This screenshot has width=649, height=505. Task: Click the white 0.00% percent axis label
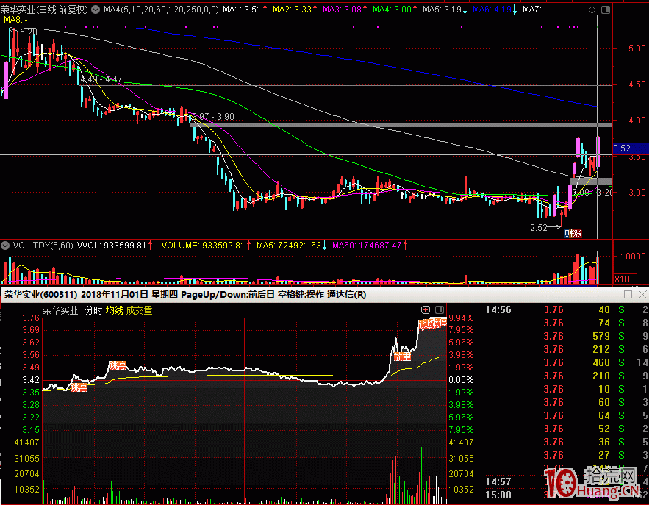(461, 380)
